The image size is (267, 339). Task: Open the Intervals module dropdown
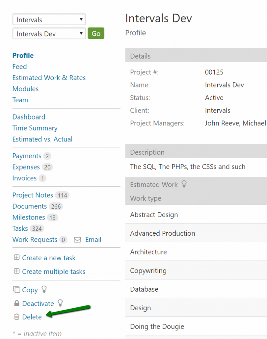(x=49, y=19)
